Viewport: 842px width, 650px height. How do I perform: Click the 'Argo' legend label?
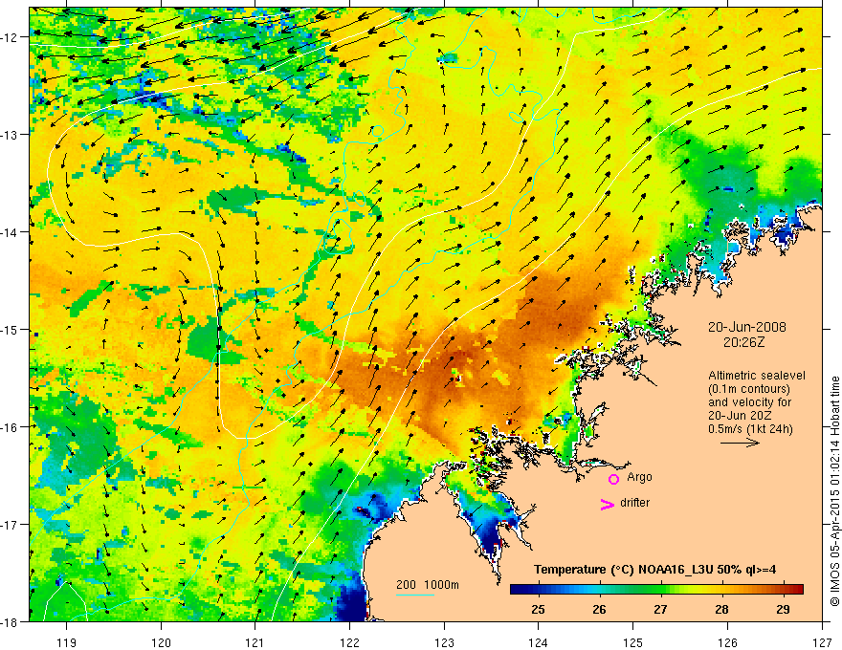(x=639, y=477)
